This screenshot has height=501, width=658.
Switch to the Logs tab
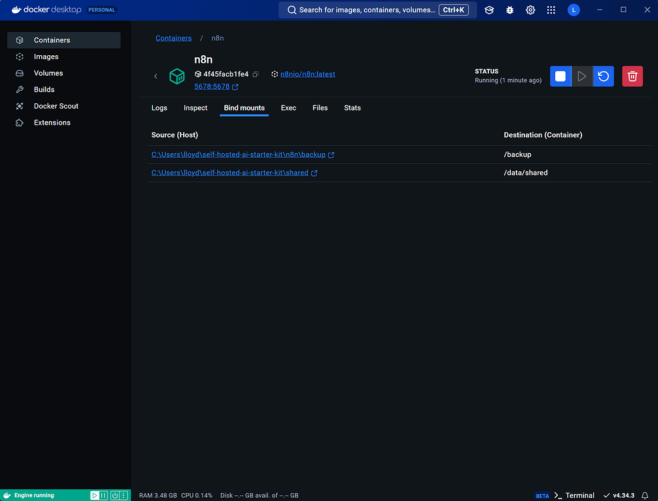pyautogui.click(x=159, y=108)
